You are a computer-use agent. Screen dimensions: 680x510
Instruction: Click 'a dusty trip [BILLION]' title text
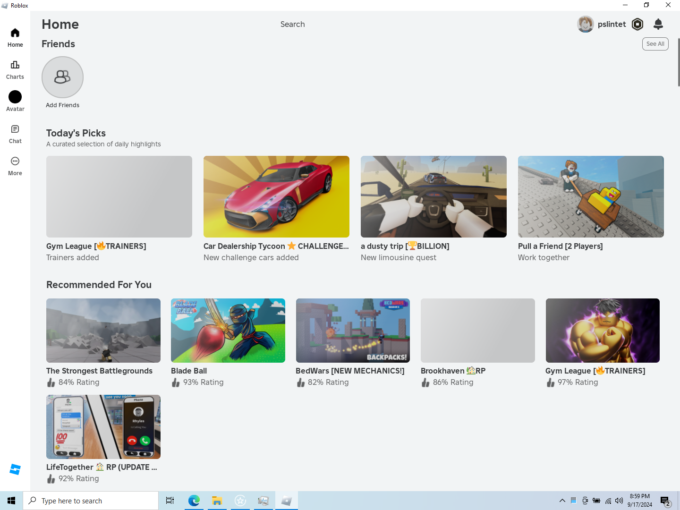(405, 246)
